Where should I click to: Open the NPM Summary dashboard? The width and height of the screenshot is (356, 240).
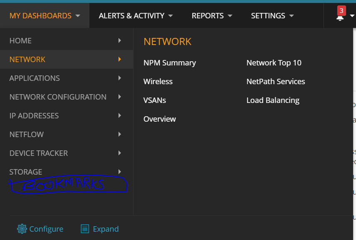tap(170, 63)
